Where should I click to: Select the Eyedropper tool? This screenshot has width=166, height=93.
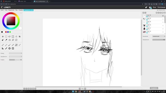[6, 40]
